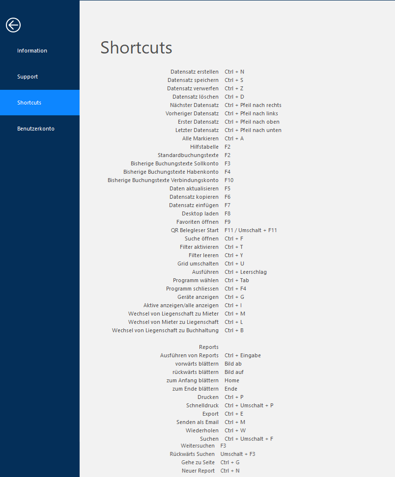Click the 'Letzter Datensatz' label

point(197,130)
